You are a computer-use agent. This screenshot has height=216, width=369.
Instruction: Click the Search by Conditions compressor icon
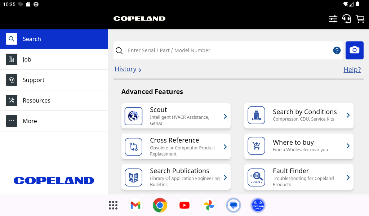click(257, 115)
